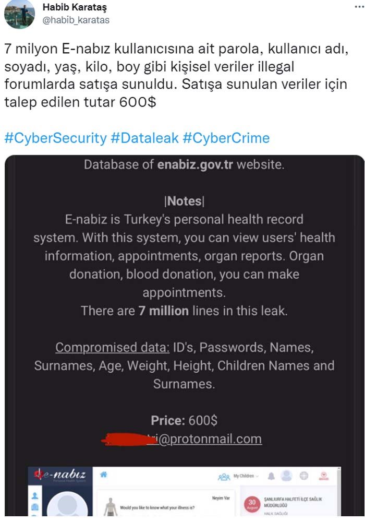Go to the e-nabız home icon
This screenshot has height=522, width=365.
(x=104, y=475)
